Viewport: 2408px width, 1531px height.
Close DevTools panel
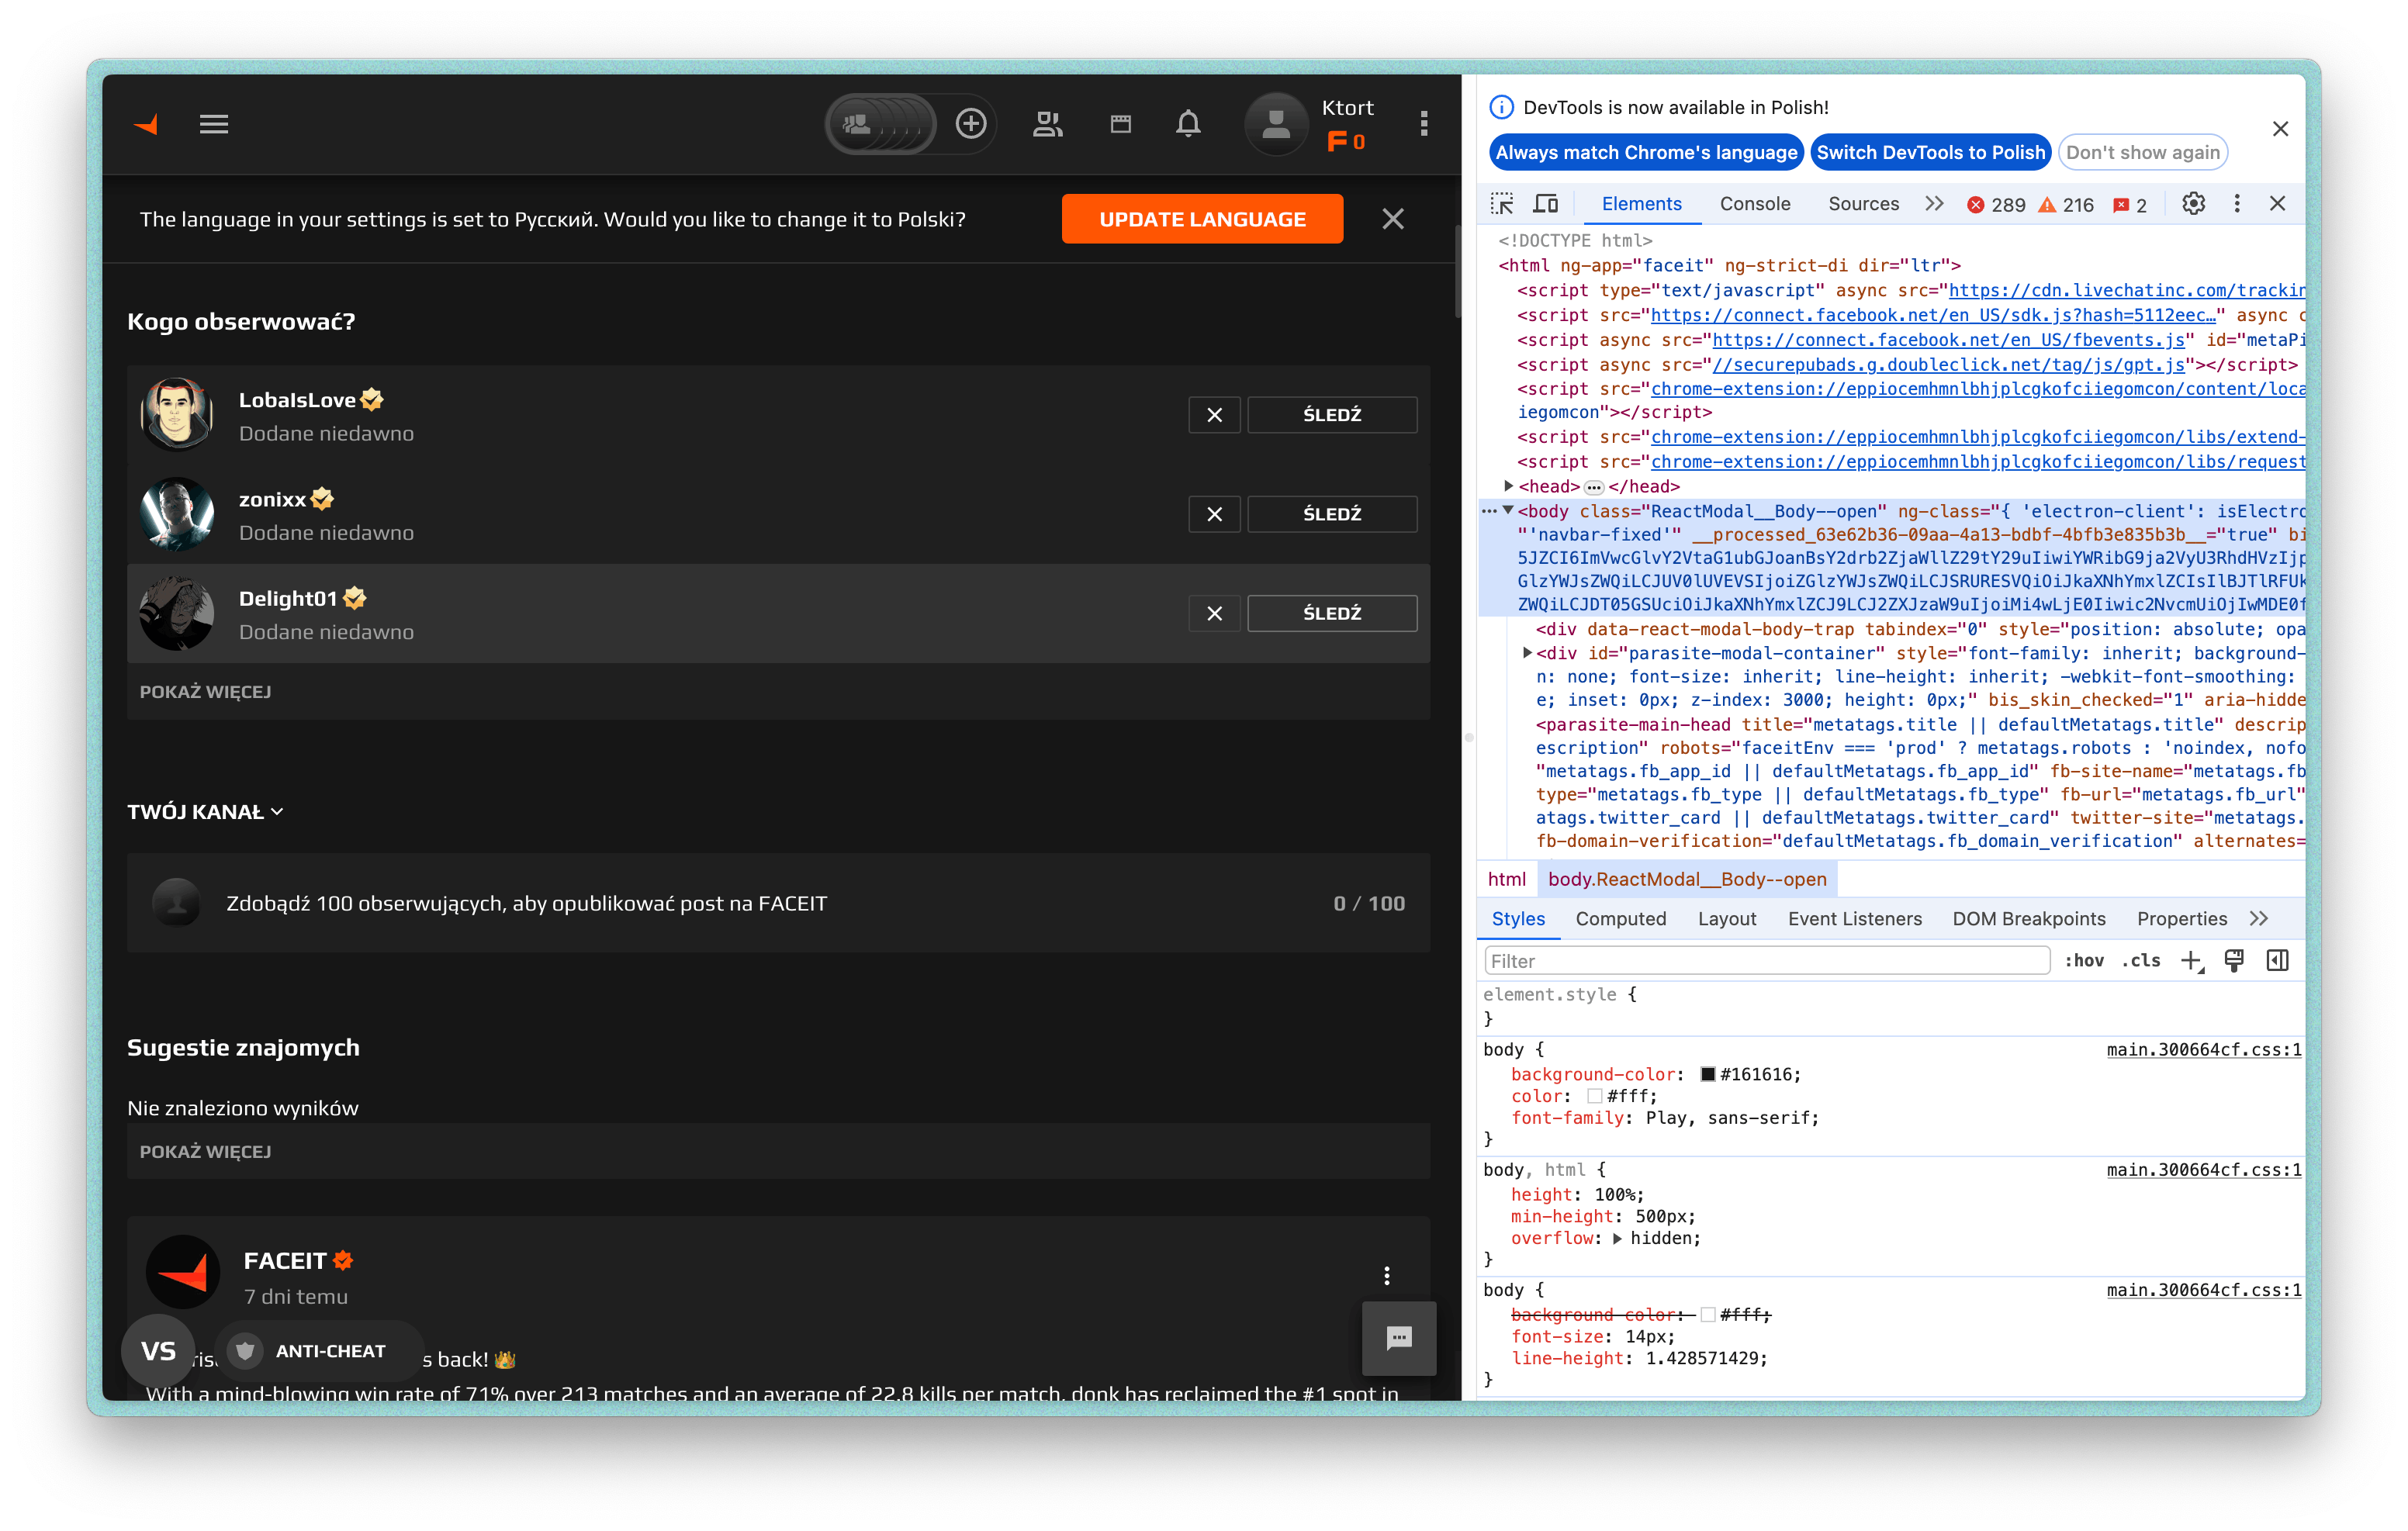[x=2277, y=204]
